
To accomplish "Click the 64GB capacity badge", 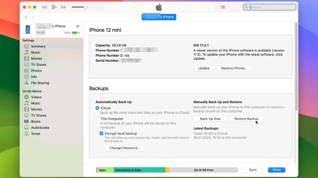I will click(x=41, y=33).
